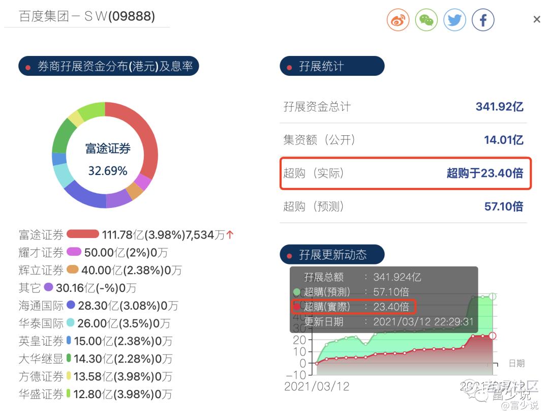
Task: Click the 13.58亿(3.98%)0万 value
Action: 123,376
